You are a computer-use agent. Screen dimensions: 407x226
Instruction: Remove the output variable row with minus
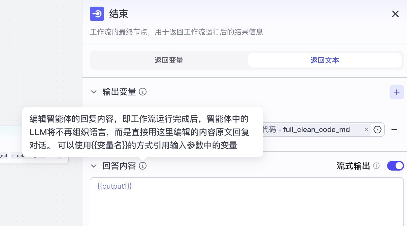coord(394,130)
